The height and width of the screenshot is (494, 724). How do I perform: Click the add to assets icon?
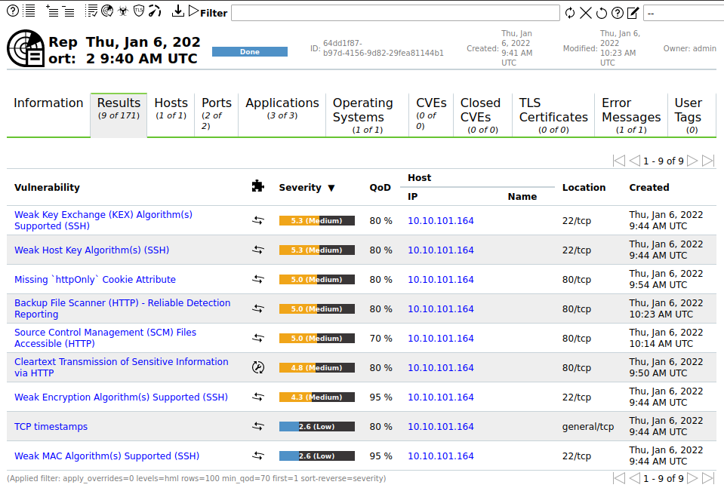point(52,11)
